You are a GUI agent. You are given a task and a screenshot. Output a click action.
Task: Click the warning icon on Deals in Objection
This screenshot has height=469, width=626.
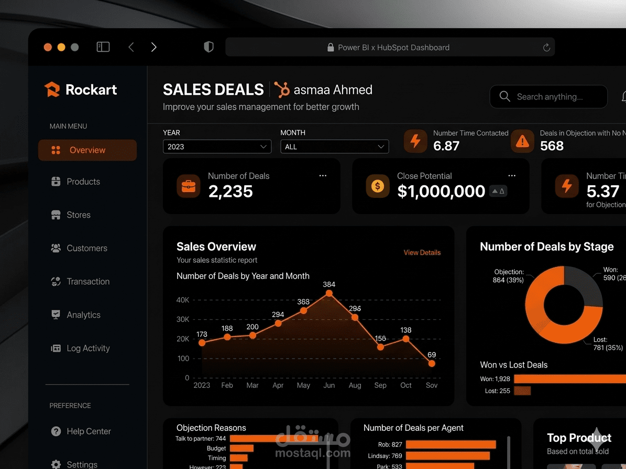point(522,141)
